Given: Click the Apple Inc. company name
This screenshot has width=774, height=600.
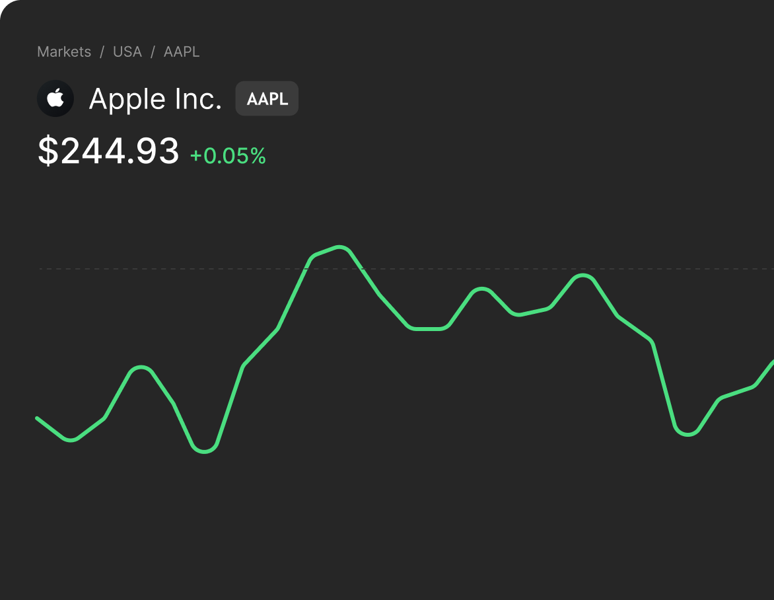Looking at the screenshot, I should coord(155,99).
